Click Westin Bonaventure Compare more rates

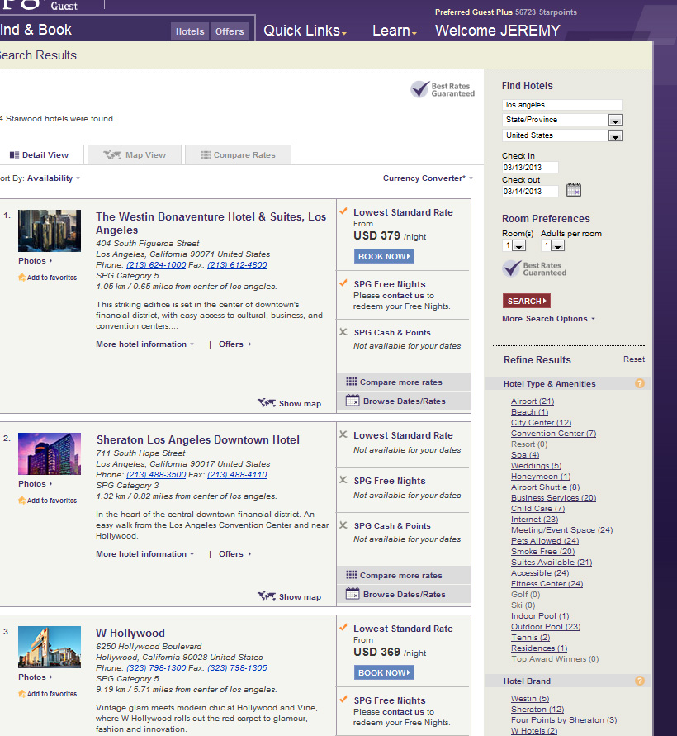coord(404,382)
